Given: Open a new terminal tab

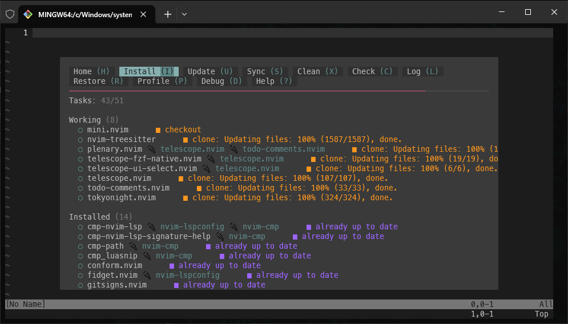Looking at the screenshot, I should tap(168, 14).
